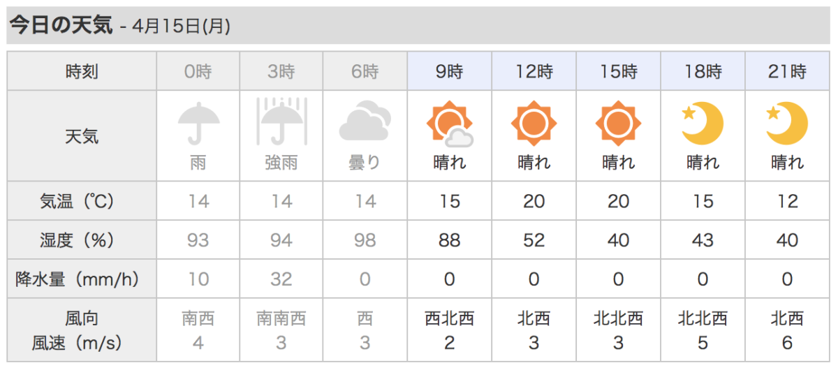
Task: Click the partly sunny icon at 9時
Action: 450,124
